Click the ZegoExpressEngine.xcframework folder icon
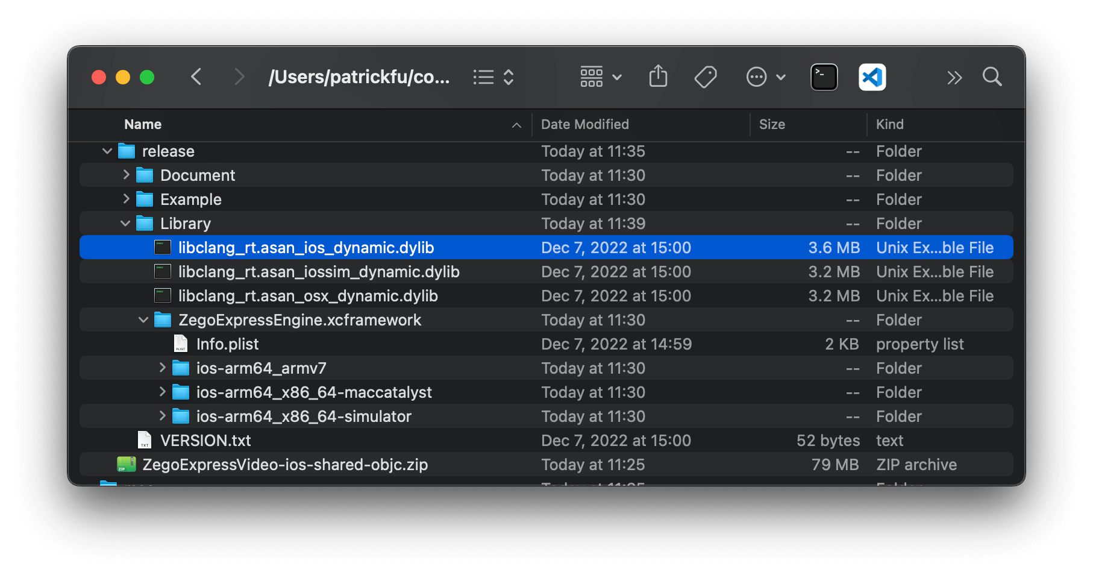The height and width of the screenshot is (575, 1093). 163,319
